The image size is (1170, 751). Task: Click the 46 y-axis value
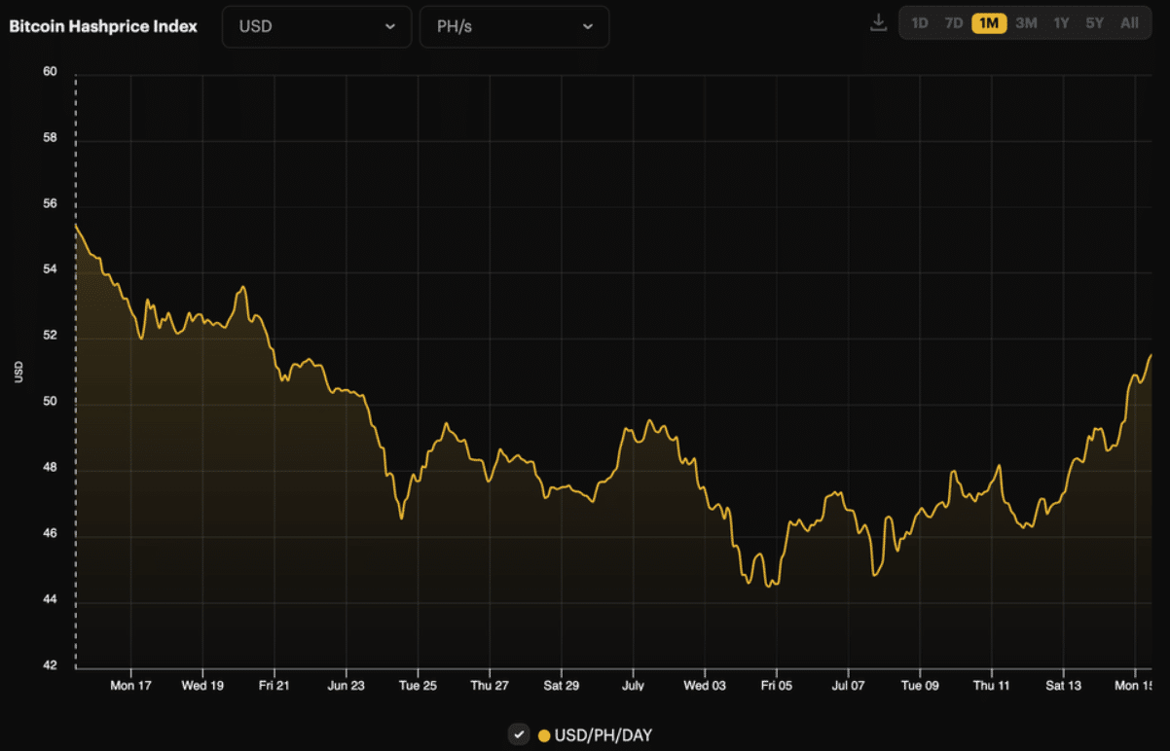coord(51,534)
